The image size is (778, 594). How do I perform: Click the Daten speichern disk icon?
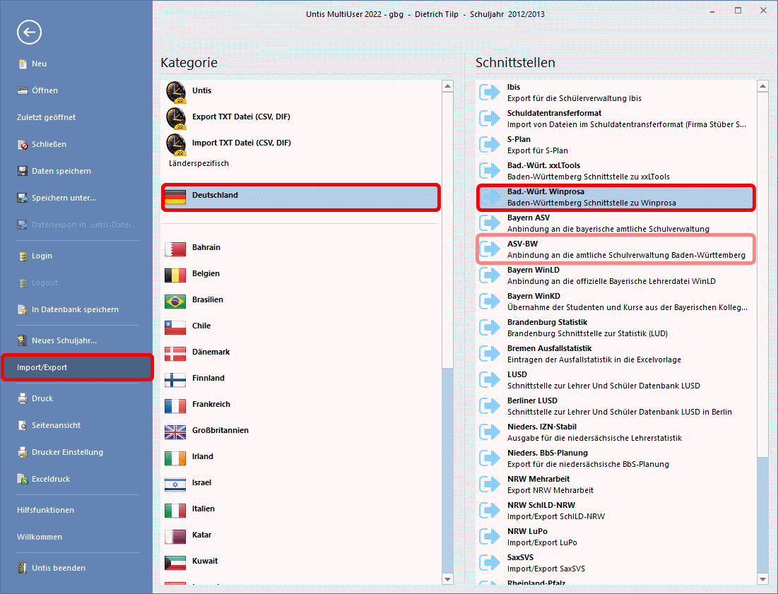click(x=23, y=172)
